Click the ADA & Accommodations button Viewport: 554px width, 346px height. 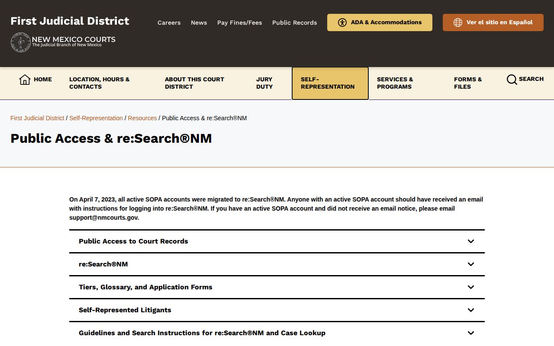(380, 22)
